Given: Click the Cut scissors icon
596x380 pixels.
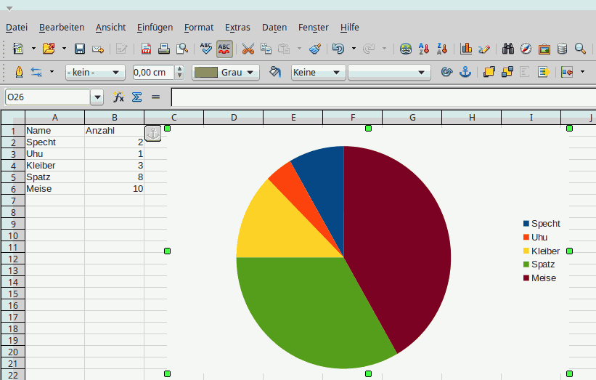Looking at the screenshot, I should click(248, 49).
